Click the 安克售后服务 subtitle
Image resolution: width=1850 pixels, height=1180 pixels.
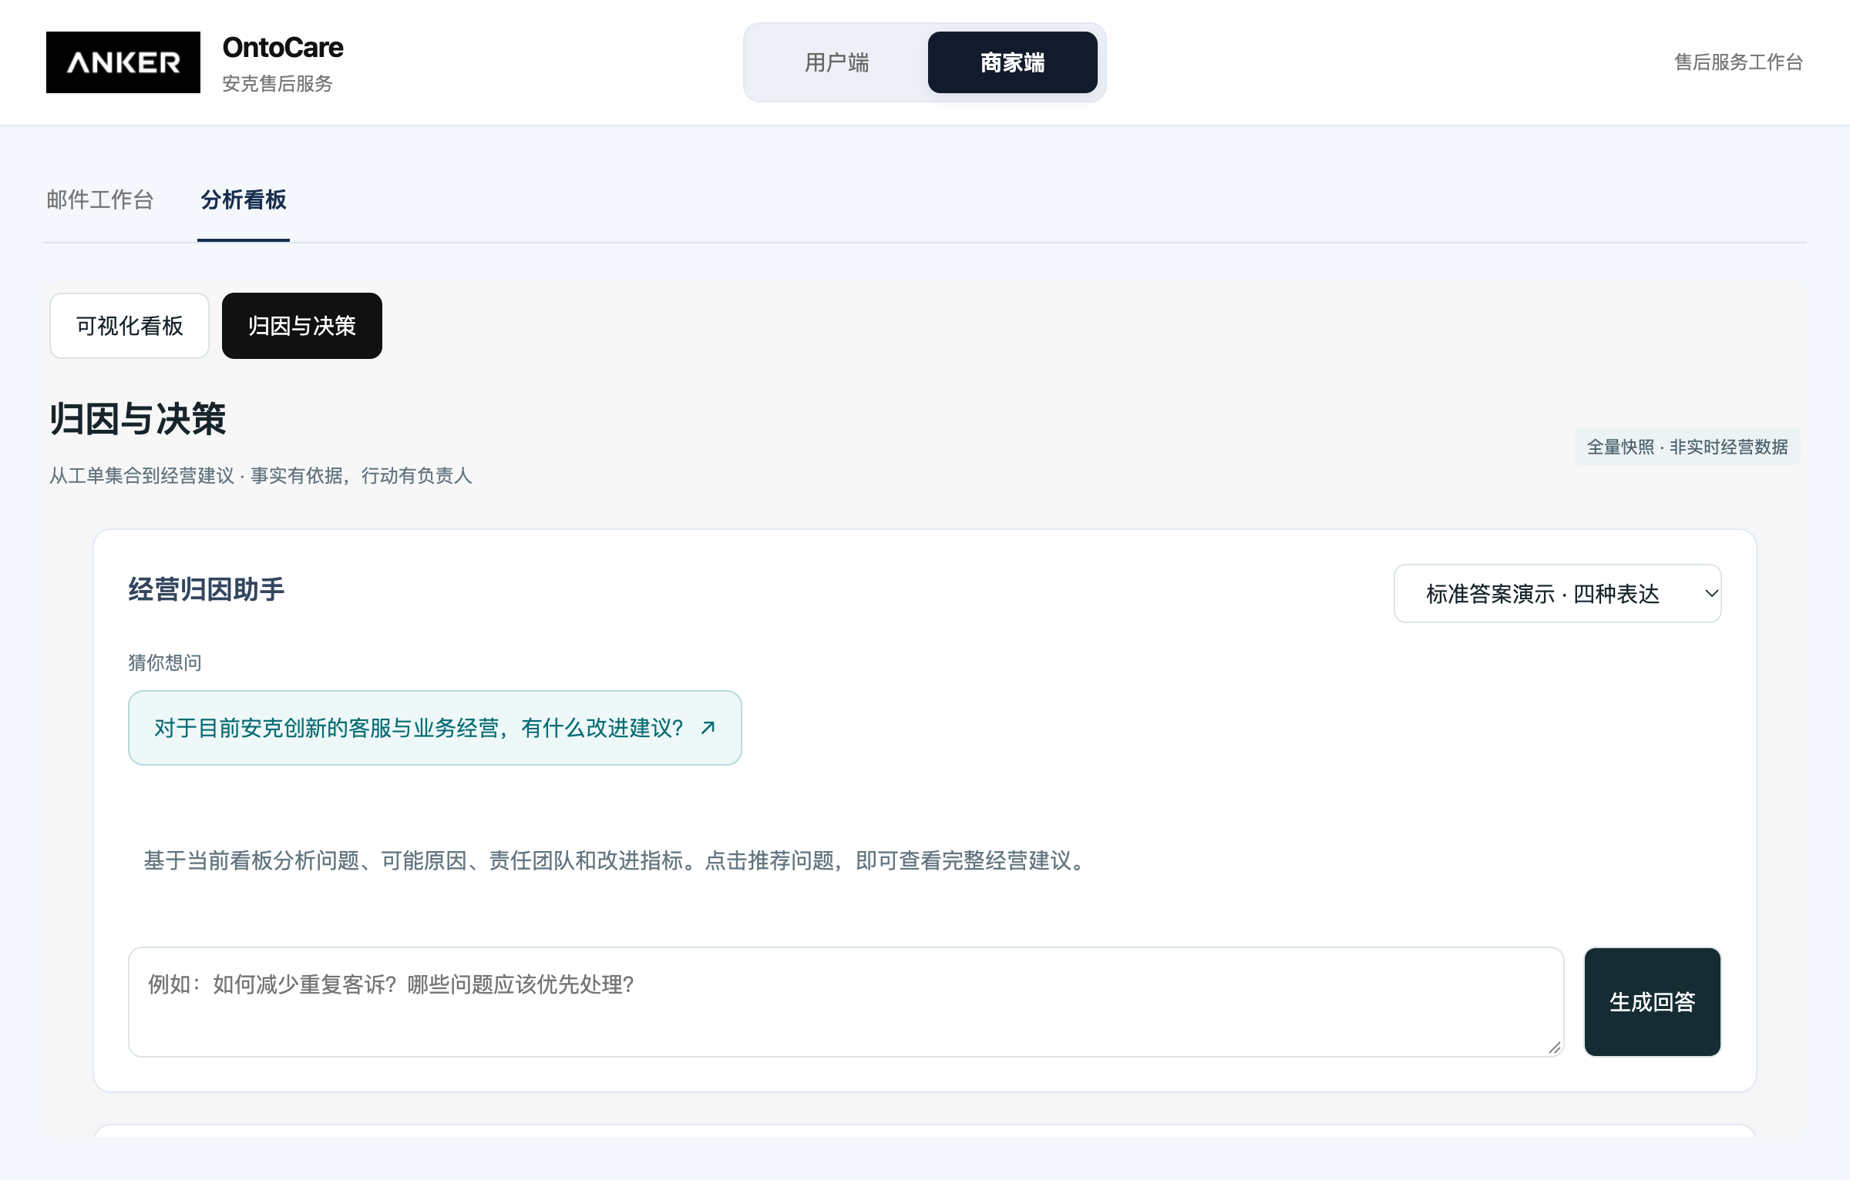coord(277,83)
